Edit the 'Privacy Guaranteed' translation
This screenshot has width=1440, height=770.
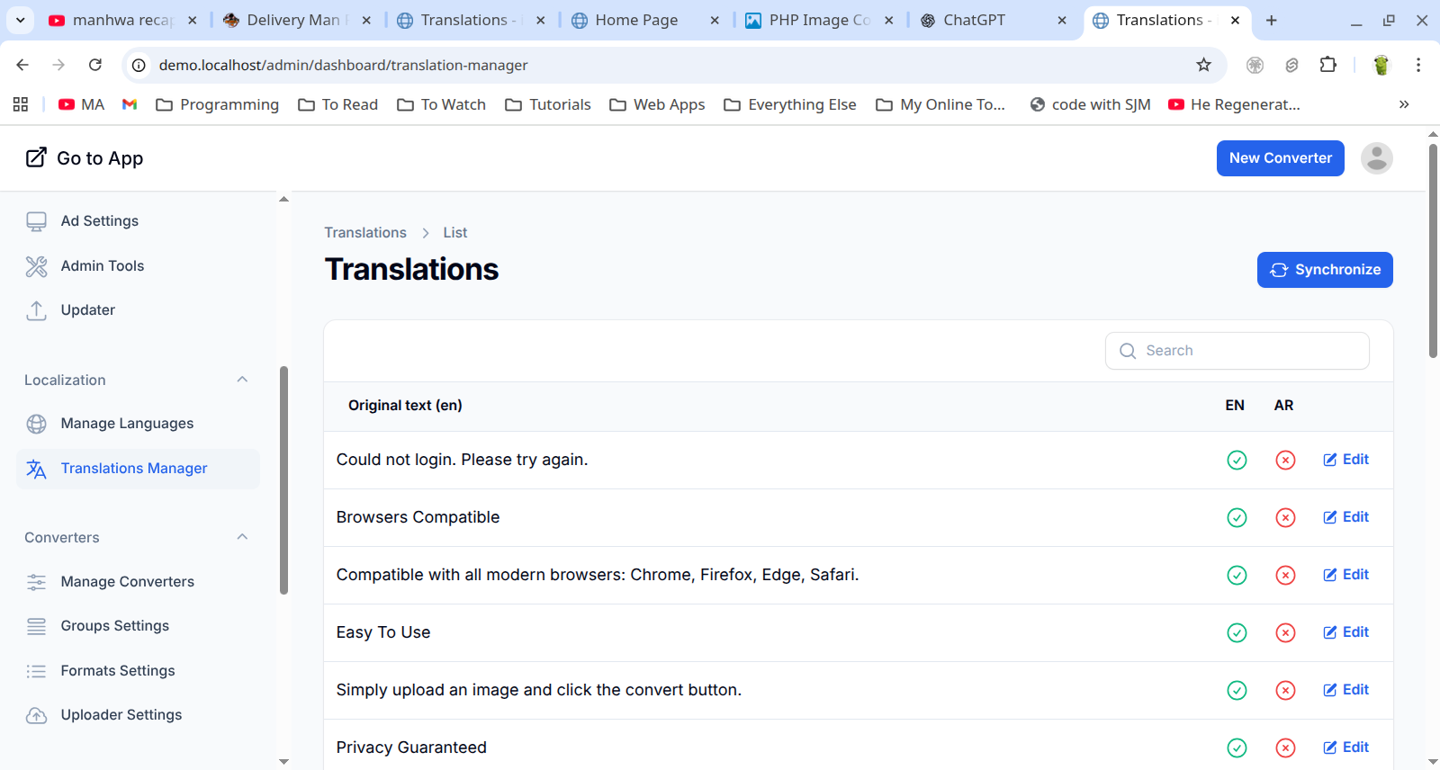1346,747
